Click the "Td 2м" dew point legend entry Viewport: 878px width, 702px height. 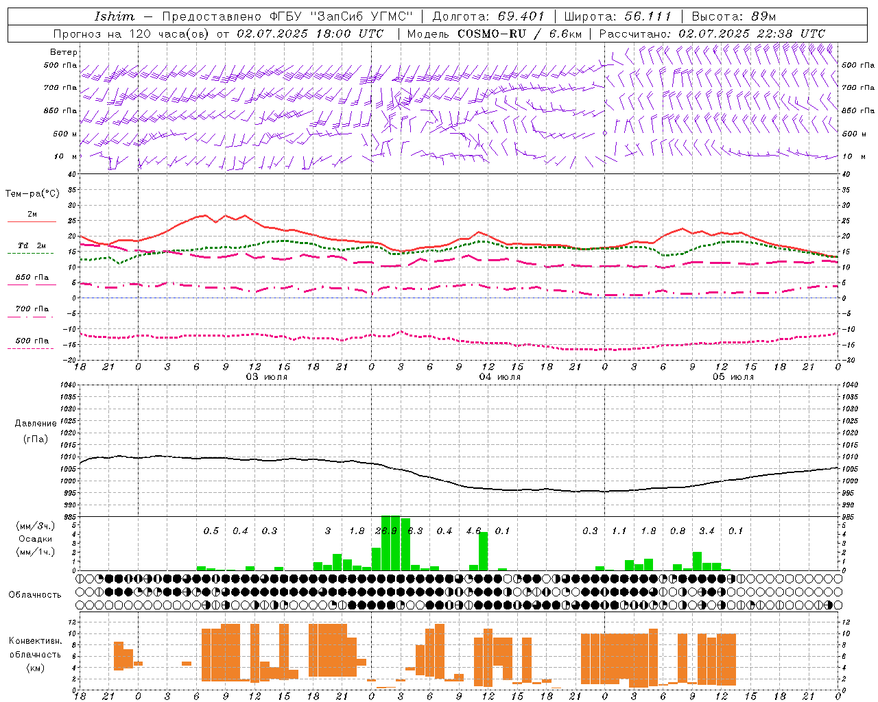[x=32, y=245]
